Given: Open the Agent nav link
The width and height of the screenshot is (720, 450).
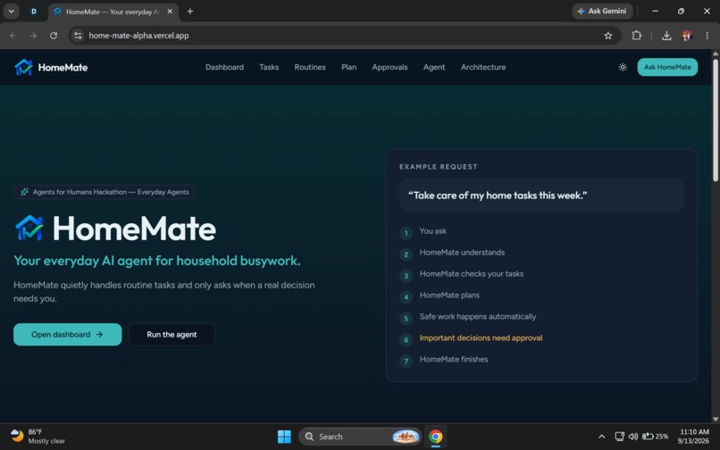Looking at the screenshot, I should pyautogui.click(x=434, y=67).
